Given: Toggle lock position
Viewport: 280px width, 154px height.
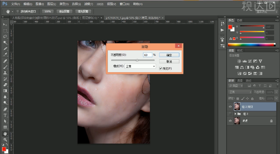Looking at the screenshot, I should (247, 99).
